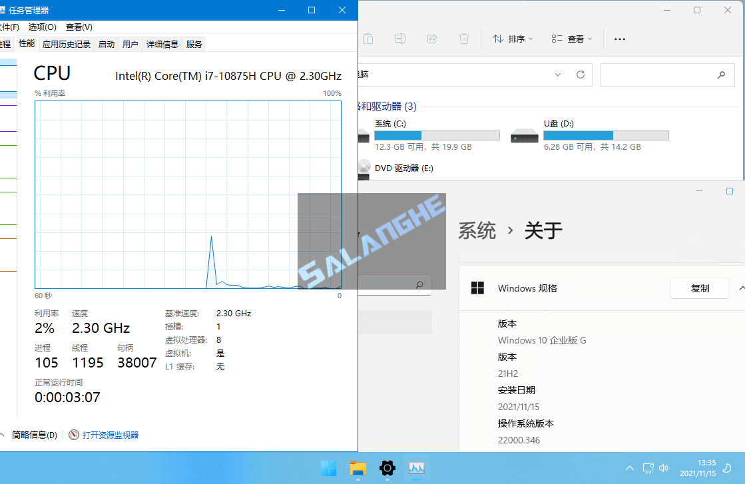Click the moon focus icon in tray
The height and width of the screenshot is (484, 745).
727,468
